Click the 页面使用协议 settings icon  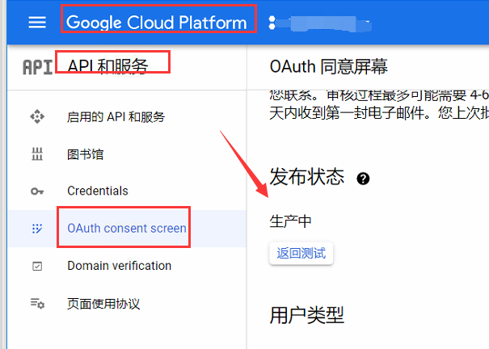(x=37, y=304)
